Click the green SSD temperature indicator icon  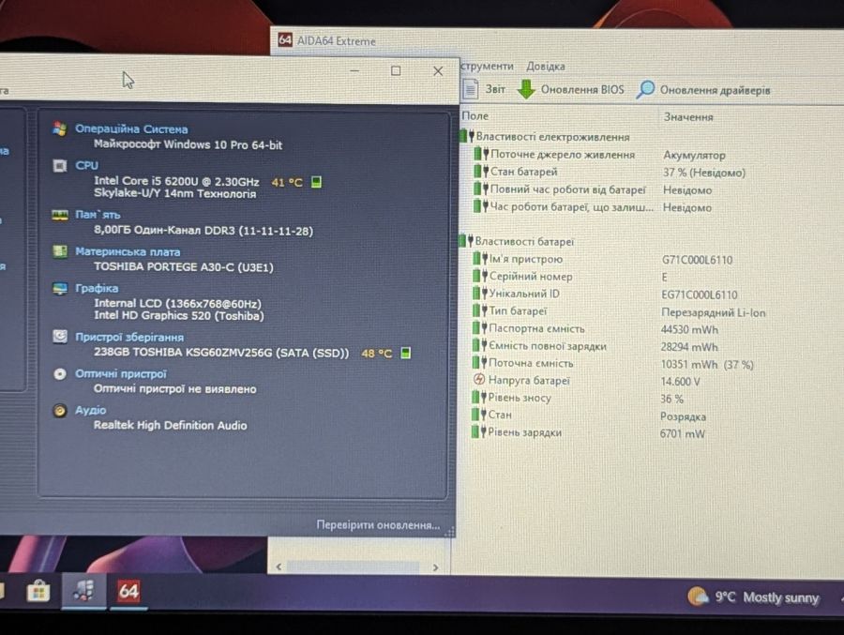(x=406, y=354)
